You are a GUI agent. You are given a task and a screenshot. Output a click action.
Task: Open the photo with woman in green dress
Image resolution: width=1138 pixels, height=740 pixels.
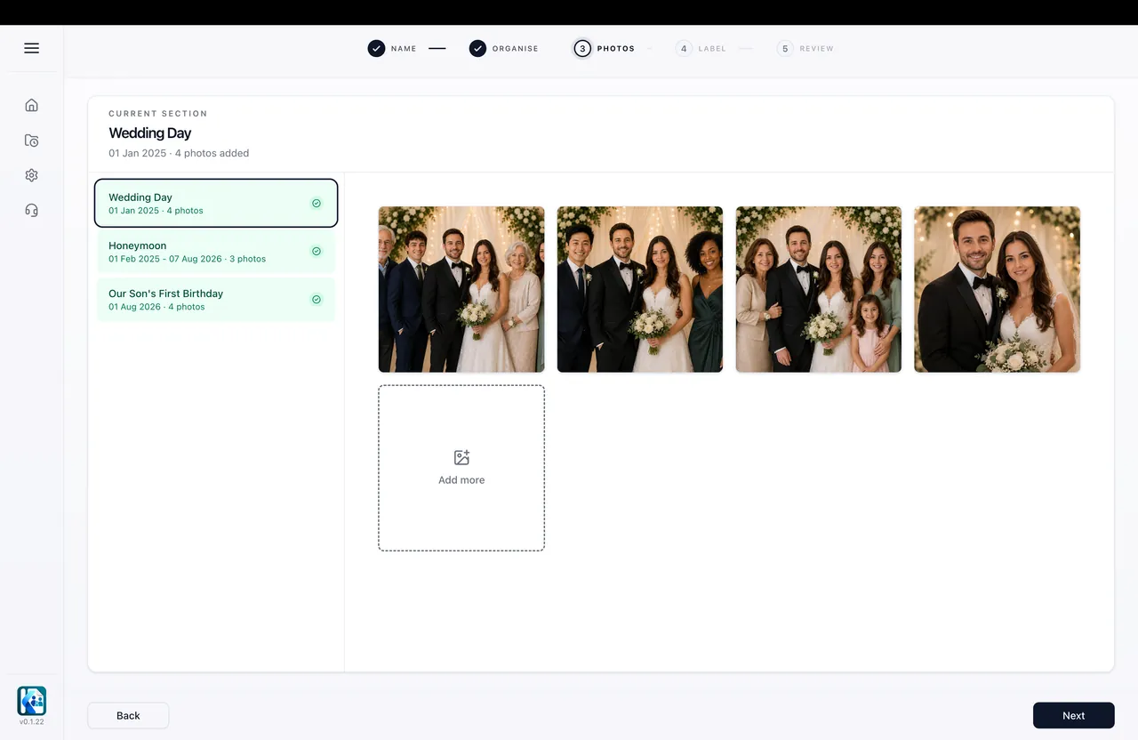(x=640, y=289)
